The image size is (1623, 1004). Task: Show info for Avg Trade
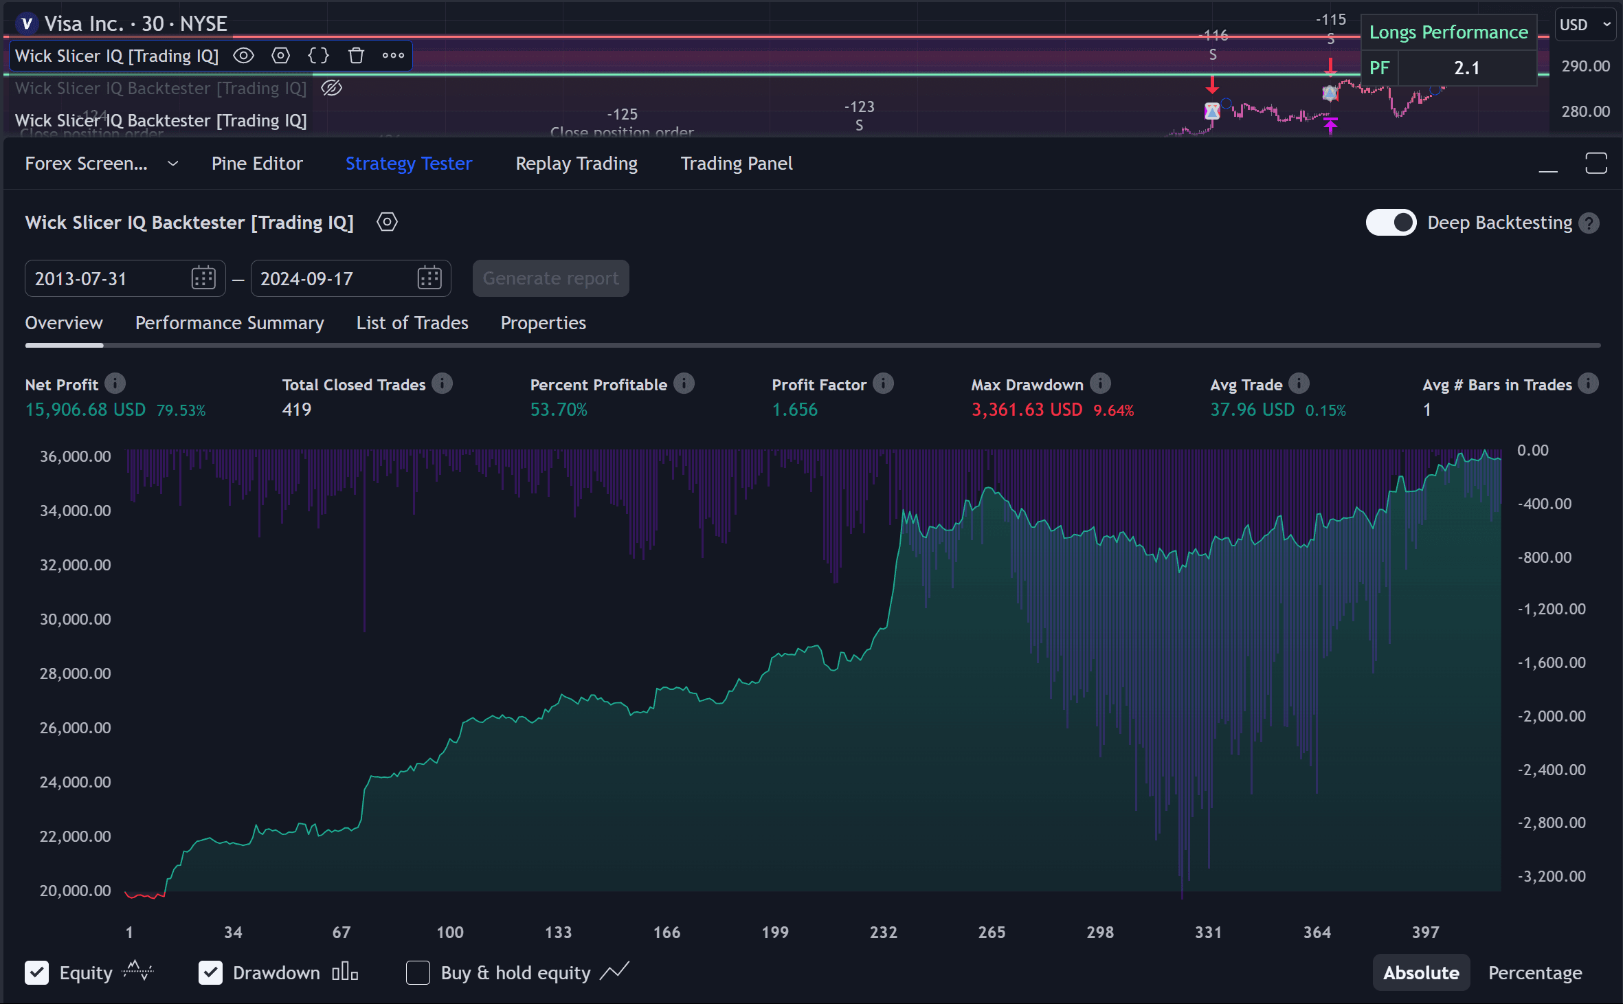[x=1299, y=383]
